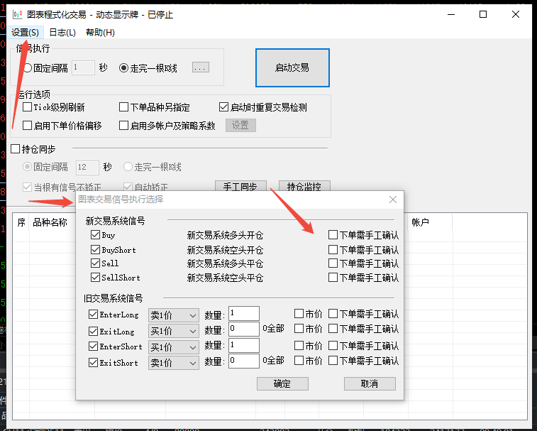Confirm dialog with 确定 button
The height and width of the screenshot is (431, 537).
[x=282, y=383]
